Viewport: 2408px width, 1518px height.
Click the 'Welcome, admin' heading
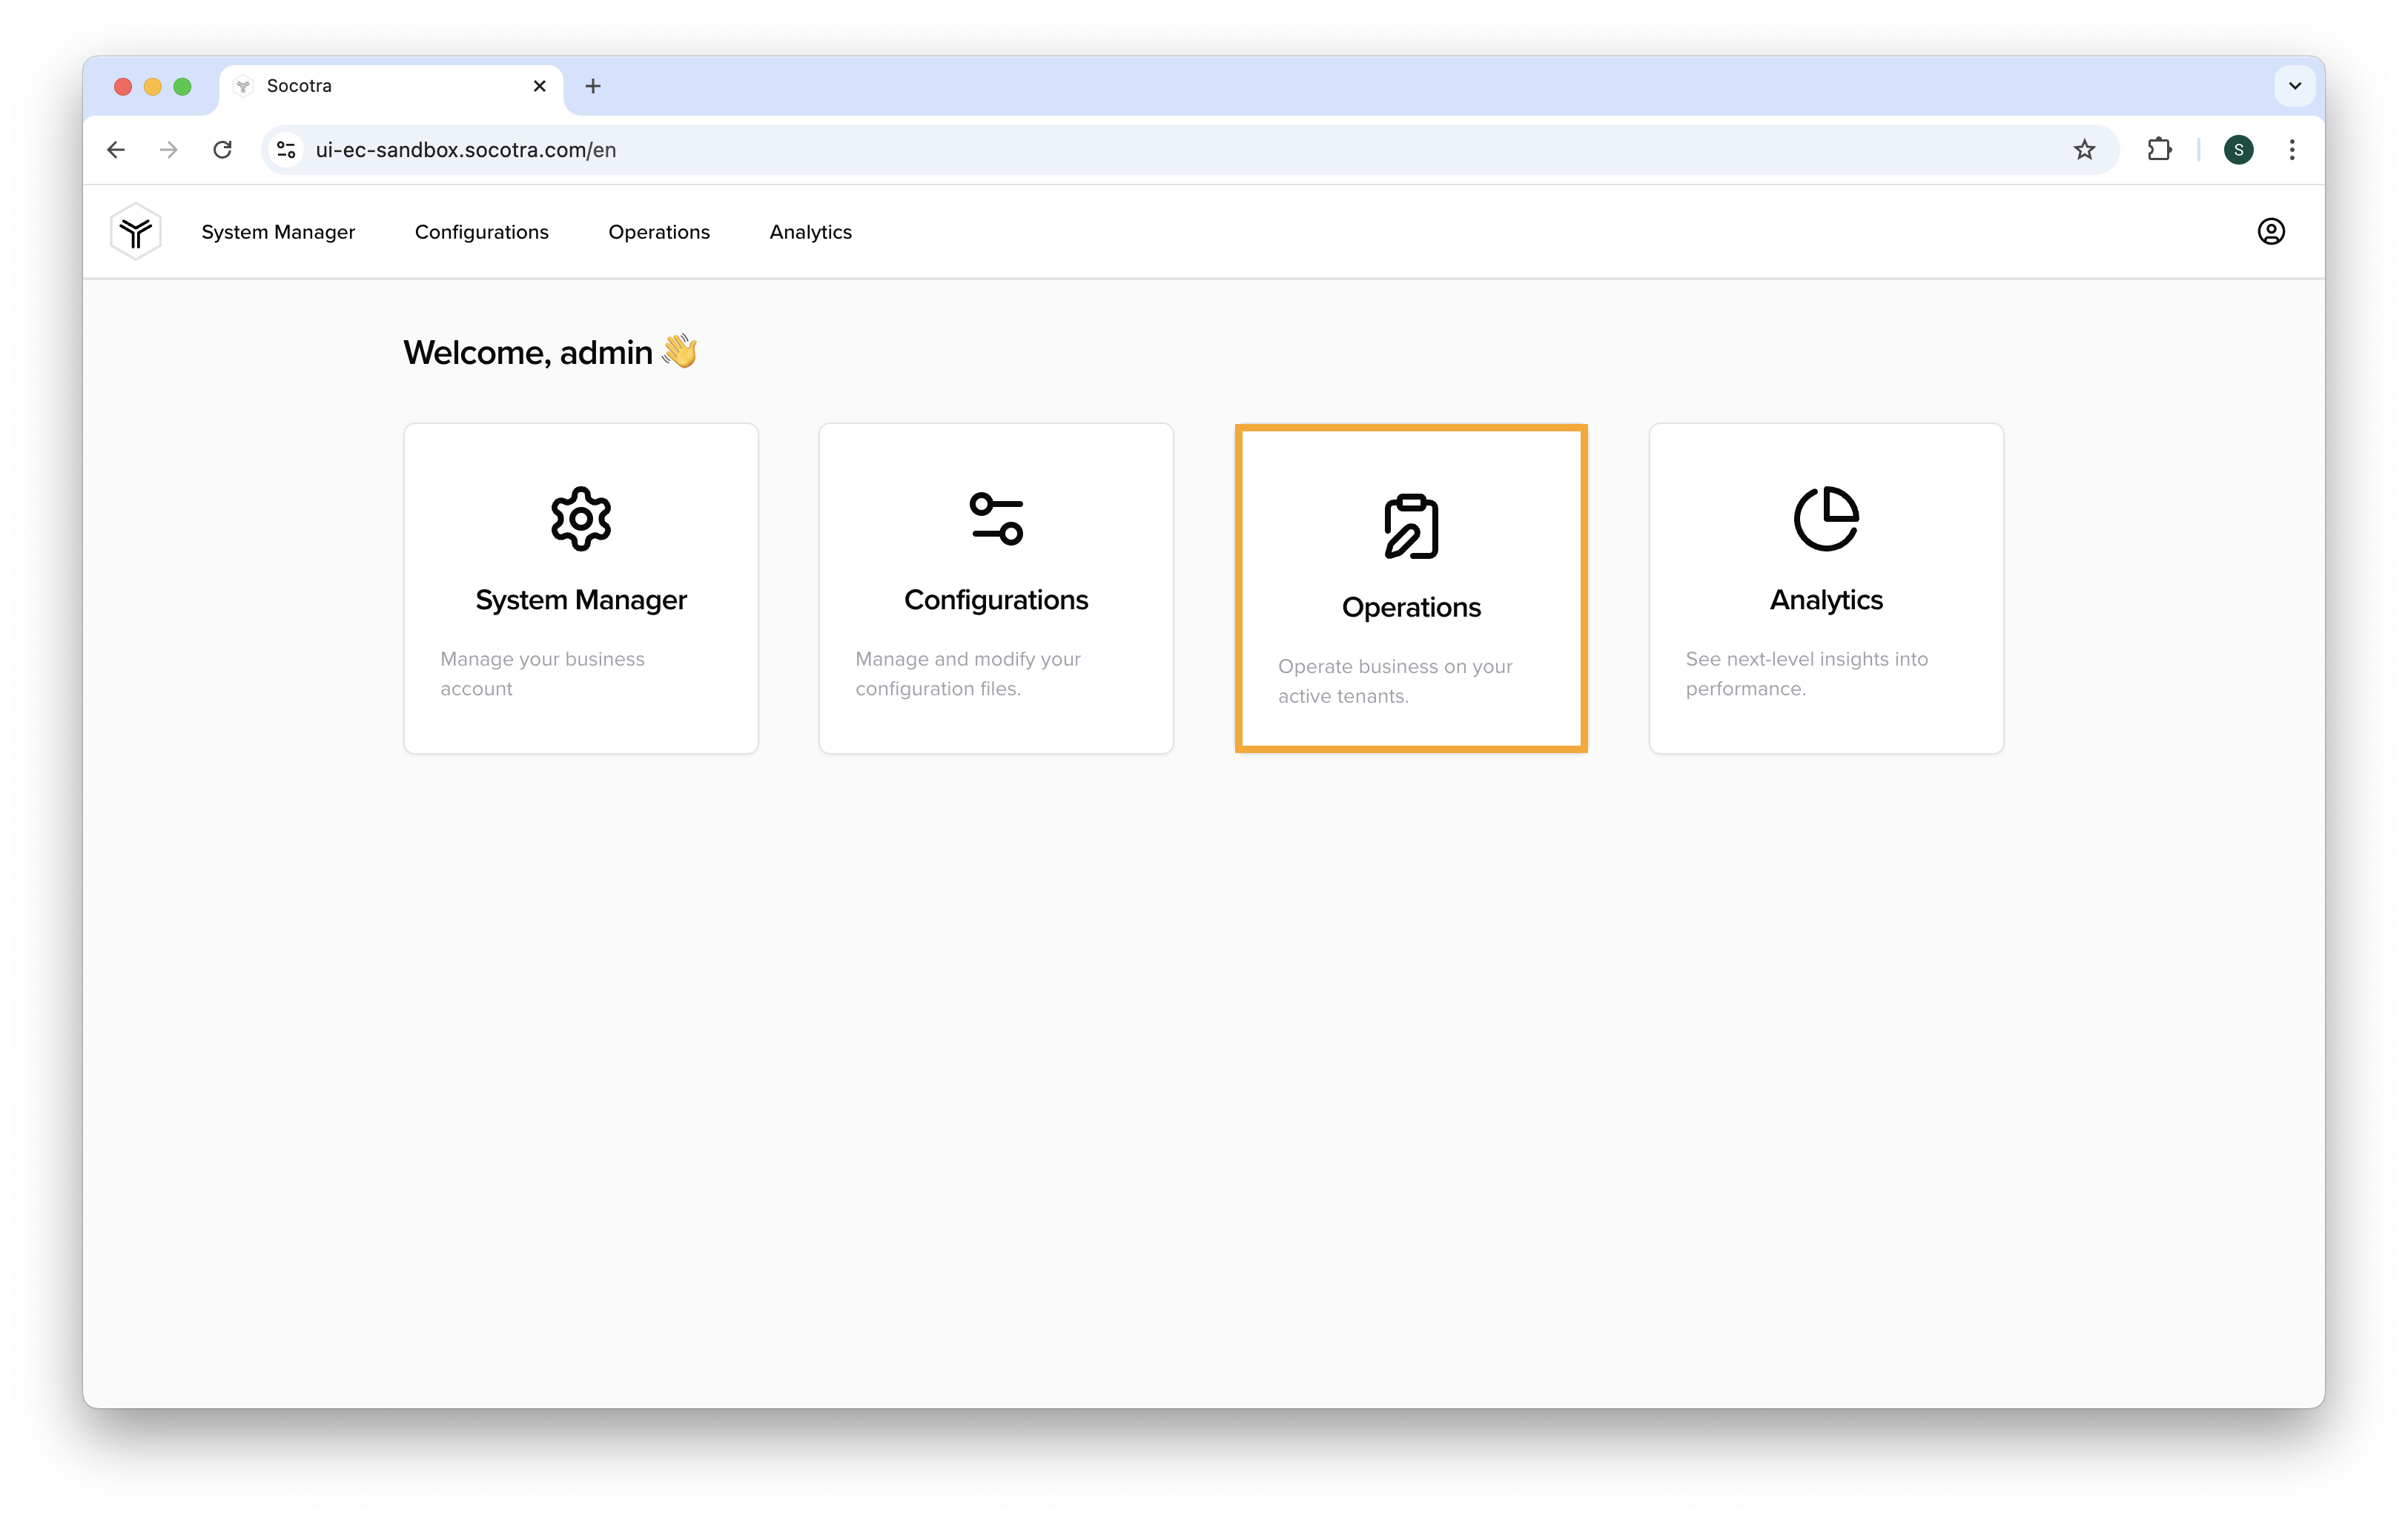pos(549,352)
